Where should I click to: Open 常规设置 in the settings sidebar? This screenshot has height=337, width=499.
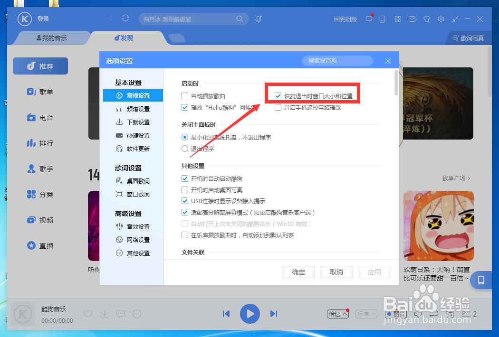133,95
